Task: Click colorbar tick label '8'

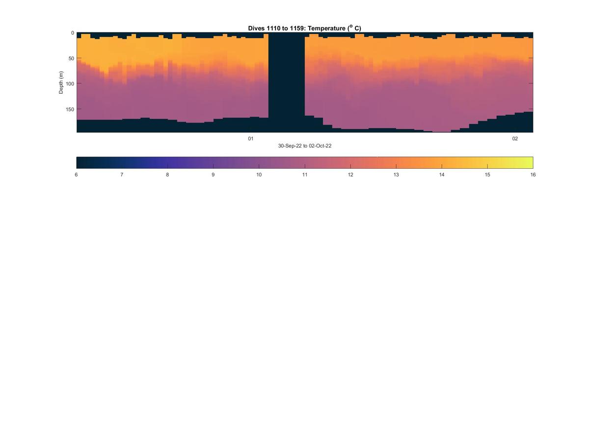Action: 167,175
